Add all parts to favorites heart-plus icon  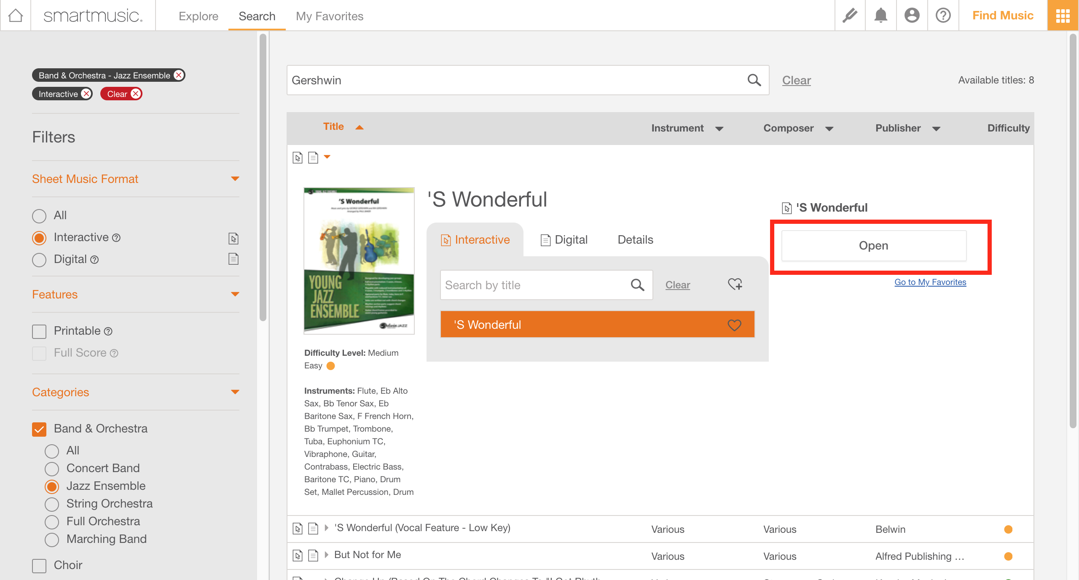735,284
